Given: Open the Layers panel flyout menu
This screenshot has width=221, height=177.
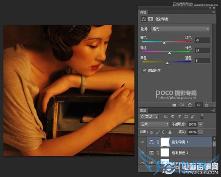Looking at the screenshot, I should [213, 110].
